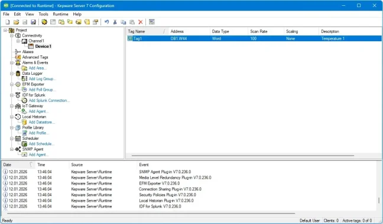
Task: Collapse the Project tree node
Action: 5,30
